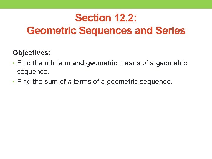The image size is (212, 159).
Task: Click the second bullet point marker
Action: 14,82
